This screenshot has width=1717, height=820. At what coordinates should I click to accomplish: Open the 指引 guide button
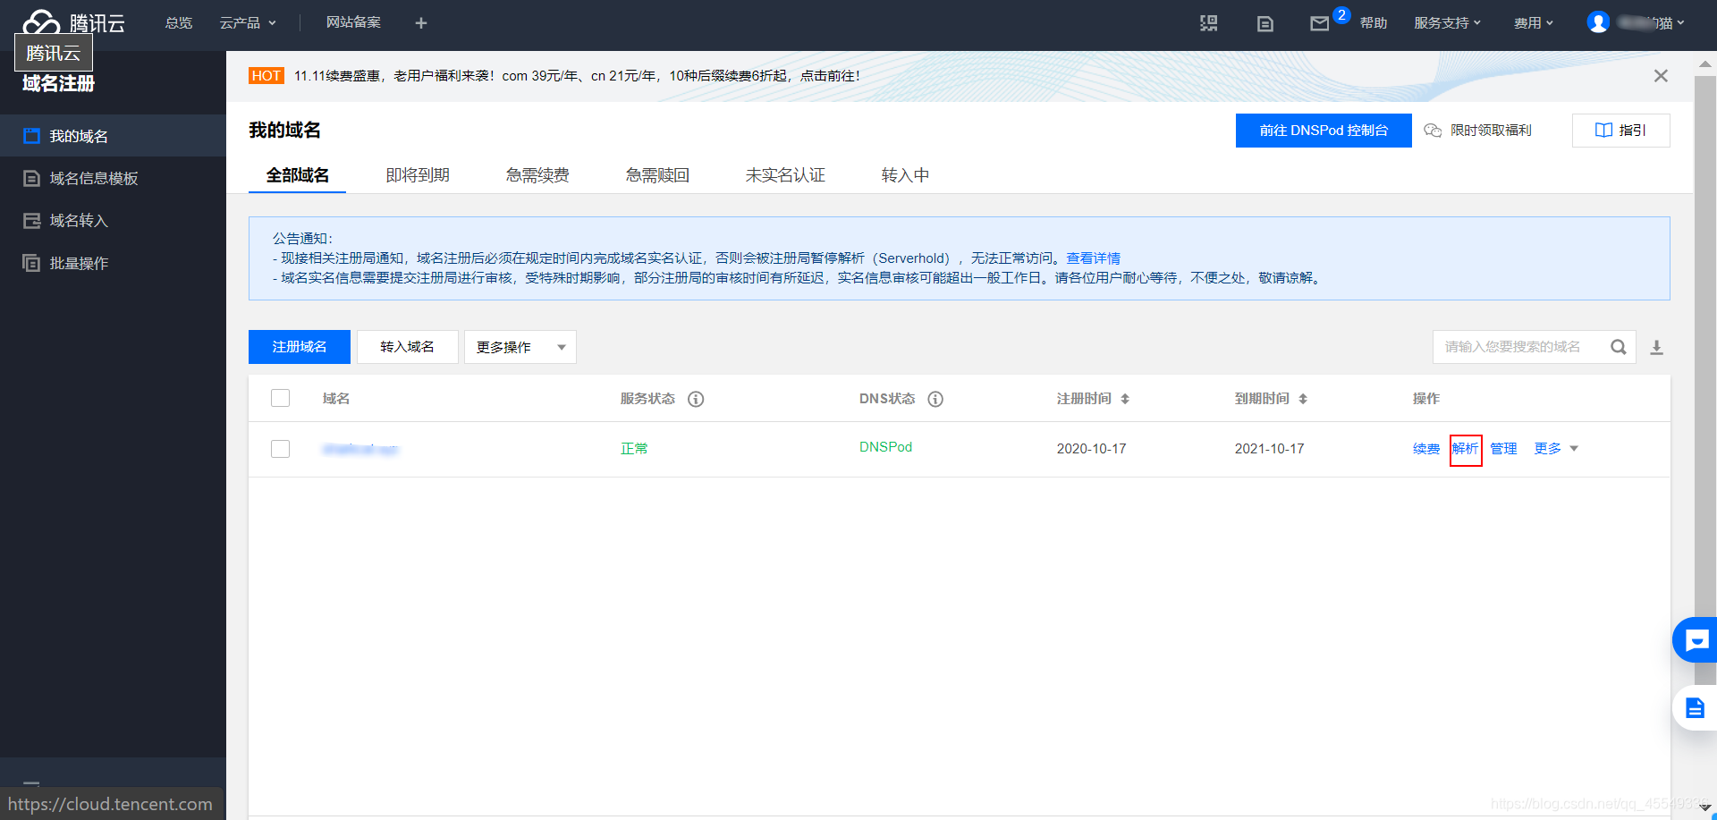1620,131
